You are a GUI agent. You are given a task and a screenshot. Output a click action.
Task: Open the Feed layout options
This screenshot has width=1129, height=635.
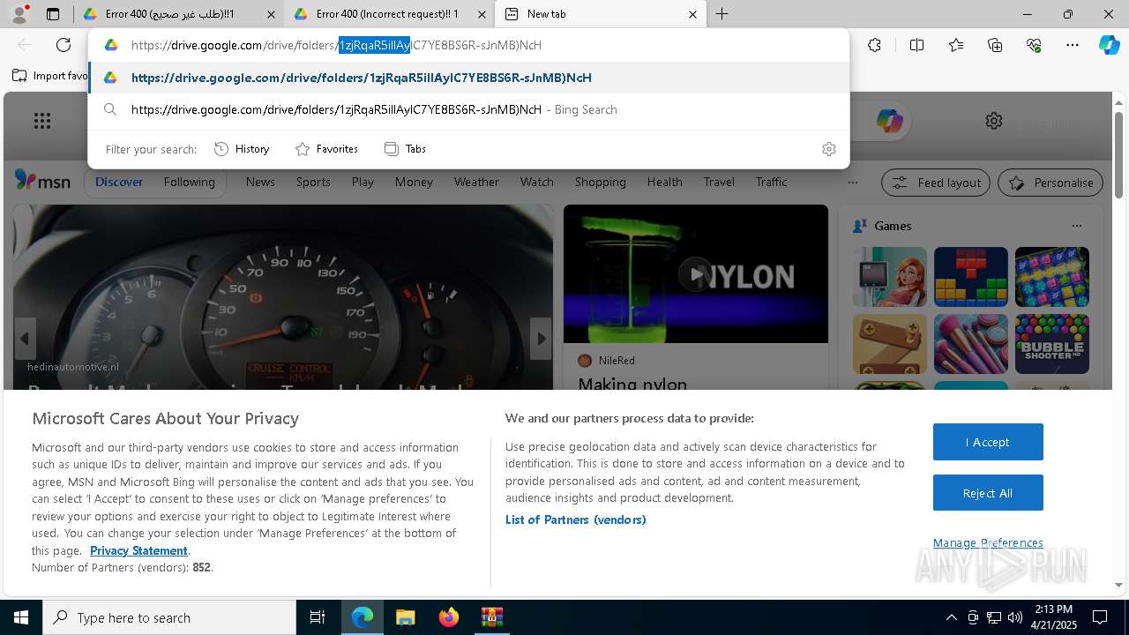pos(936,183)
